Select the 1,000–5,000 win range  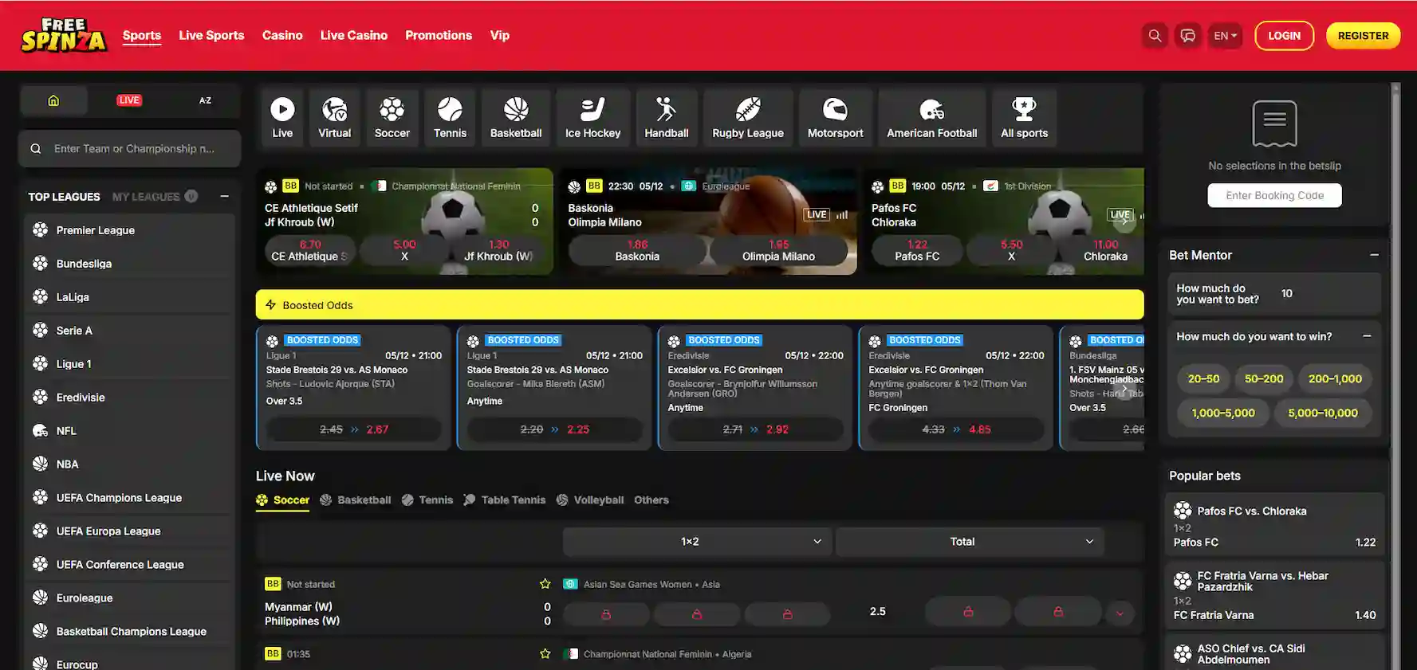click(x=1223, y=413)
